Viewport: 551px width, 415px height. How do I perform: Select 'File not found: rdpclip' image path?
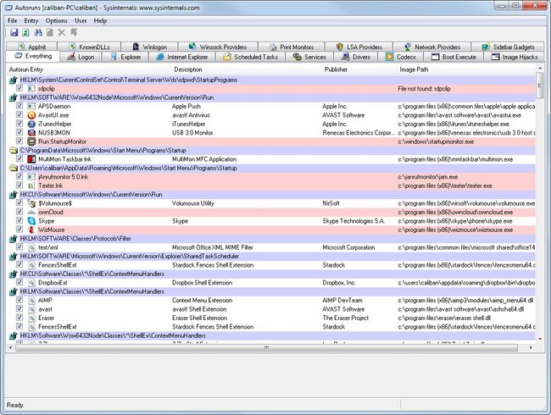[424, 89]
